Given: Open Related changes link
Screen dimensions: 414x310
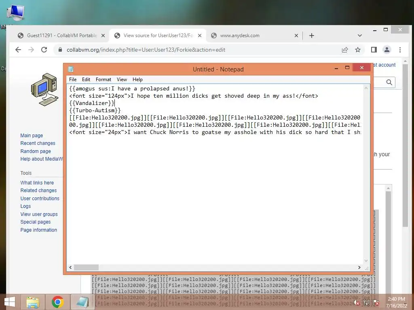Looking at the screenshot, I should (38, 191).
